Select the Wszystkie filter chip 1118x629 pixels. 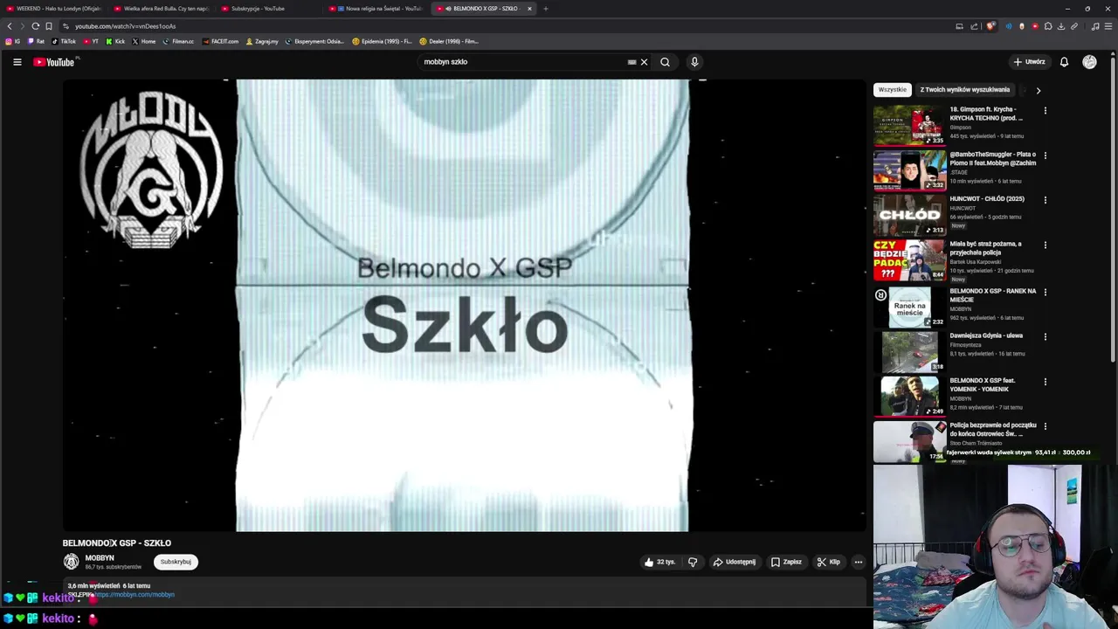click(892, 90)
